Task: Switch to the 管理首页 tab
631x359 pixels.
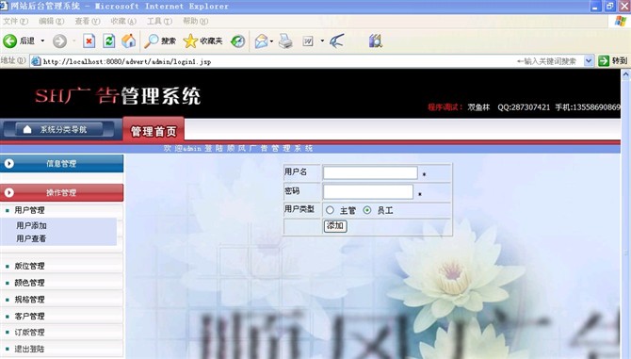Action: [154, 130]
